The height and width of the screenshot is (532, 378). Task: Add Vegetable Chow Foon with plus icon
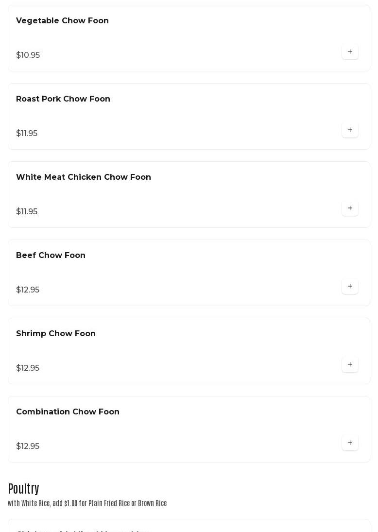[350, 51]
